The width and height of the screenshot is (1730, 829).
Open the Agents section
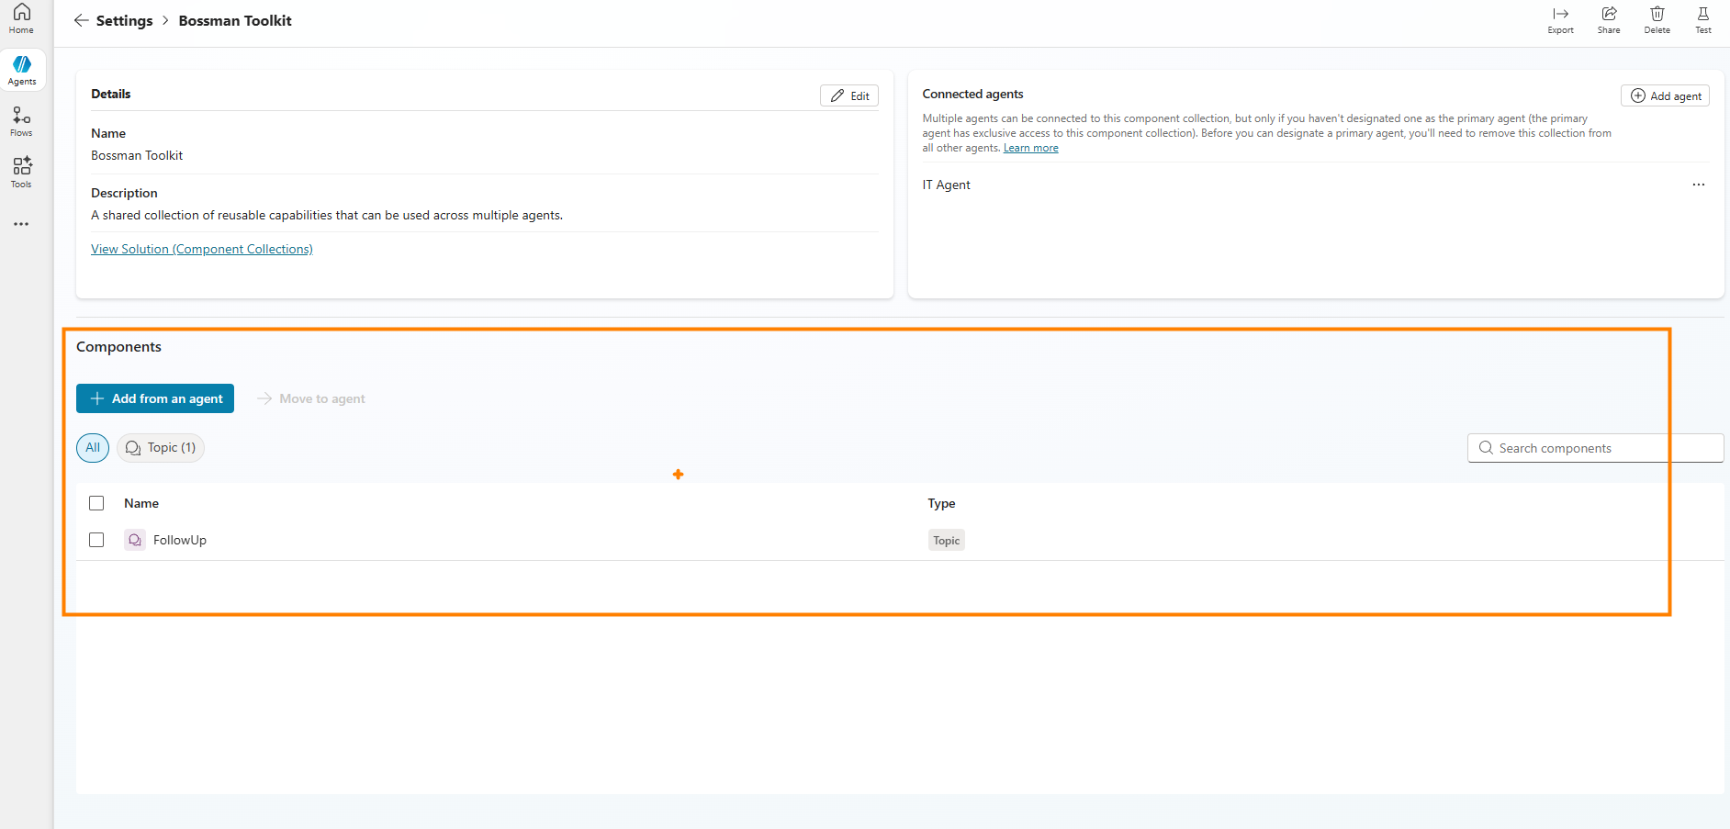tap(22, 70)
